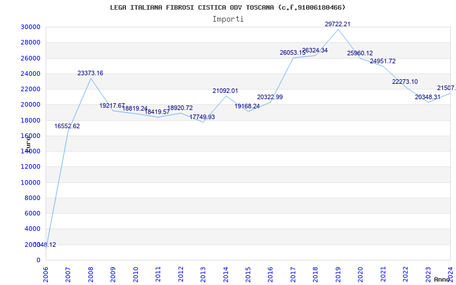This screenshot has width=456, height=285.
Task: Select year 2019 on the x-axis
Action: 338,274
